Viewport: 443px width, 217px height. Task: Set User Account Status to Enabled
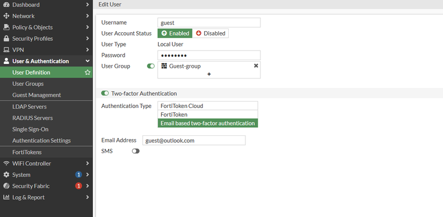pos(175,33)
